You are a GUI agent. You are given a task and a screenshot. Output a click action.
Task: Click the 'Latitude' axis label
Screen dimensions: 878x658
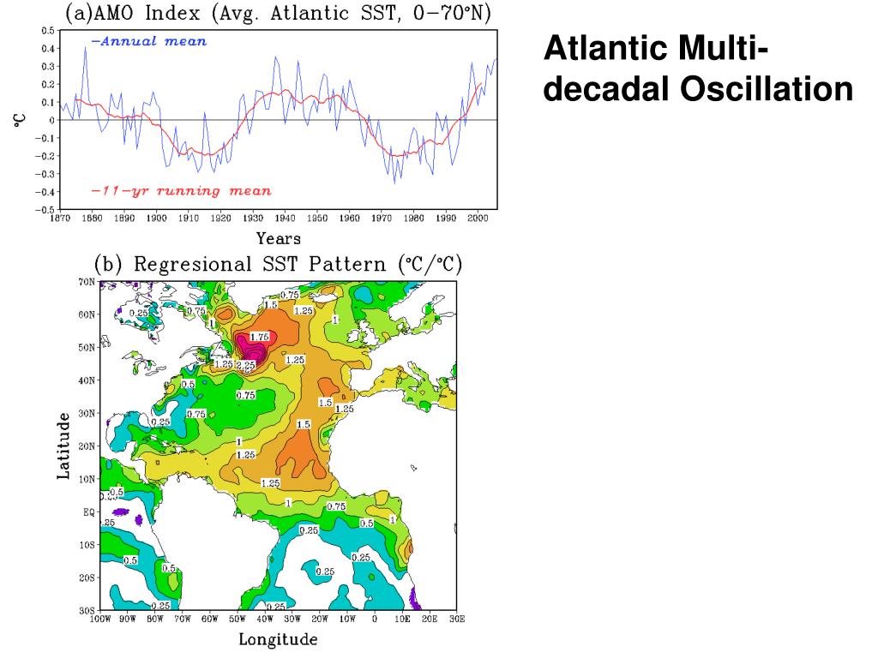pyautogui.click(x=63, y=446)
